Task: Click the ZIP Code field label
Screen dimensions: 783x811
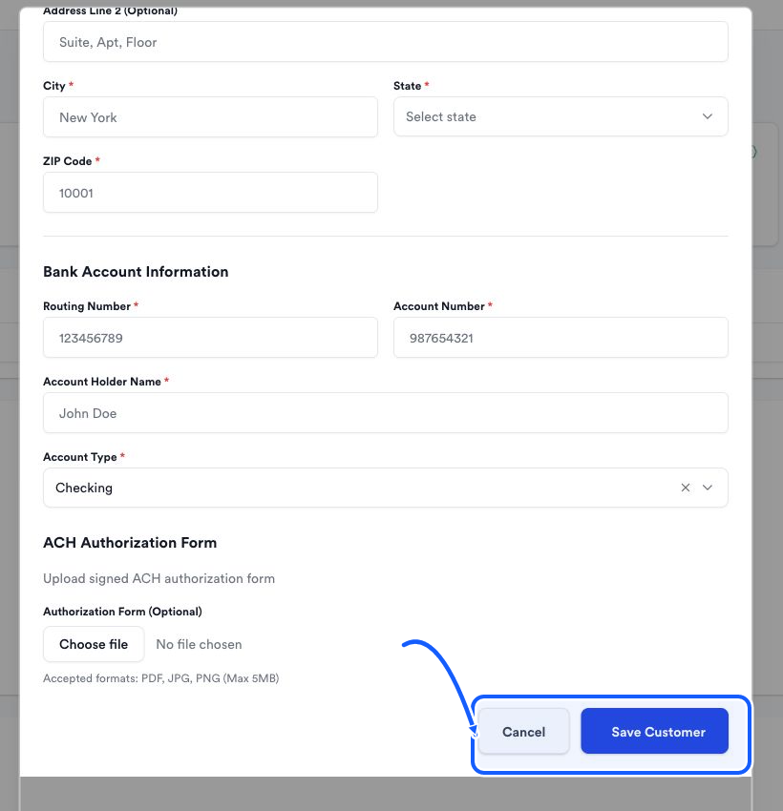Action: 67,161
